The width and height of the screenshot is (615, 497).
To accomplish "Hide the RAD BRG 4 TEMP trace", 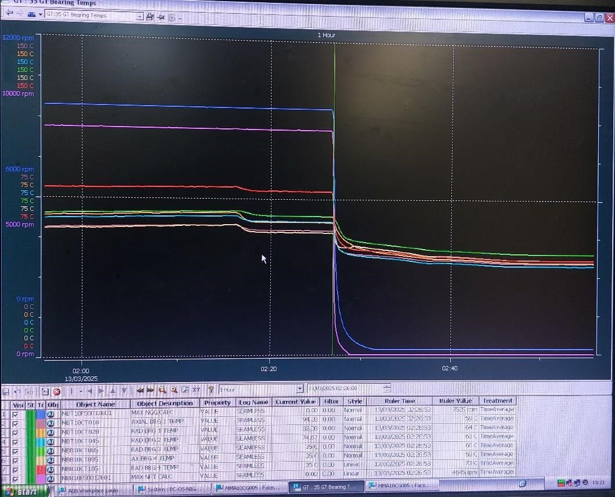I will [x=15, y=470].
